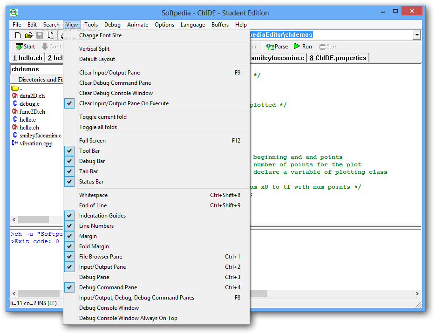Viewport: 435px width, 334px height.
Task: Open the parent directory folder icon
Action: point(15,88)
